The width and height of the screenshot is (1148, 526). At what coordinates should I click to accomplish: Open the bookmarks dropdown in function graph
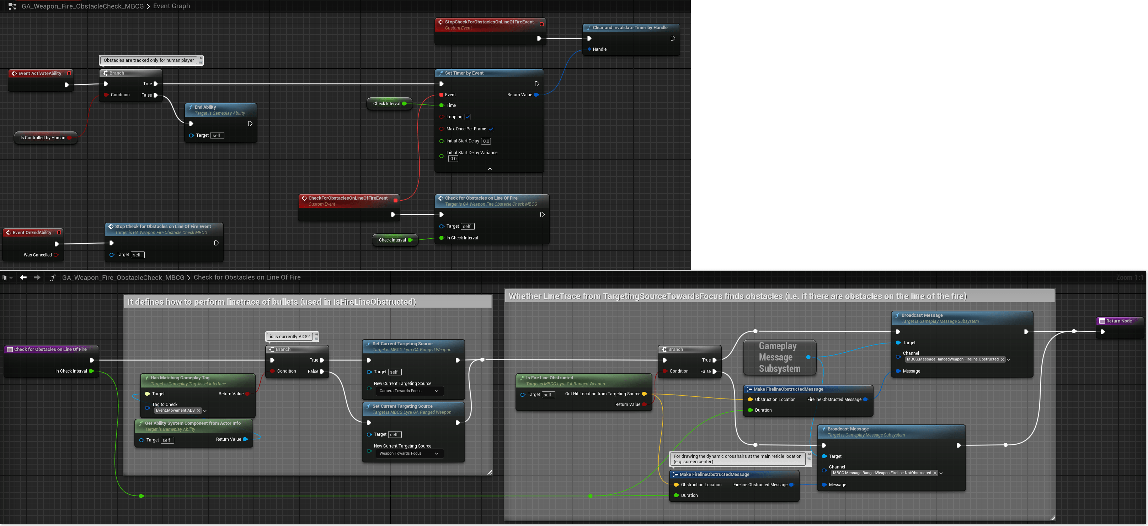click(x=7, y=277)
